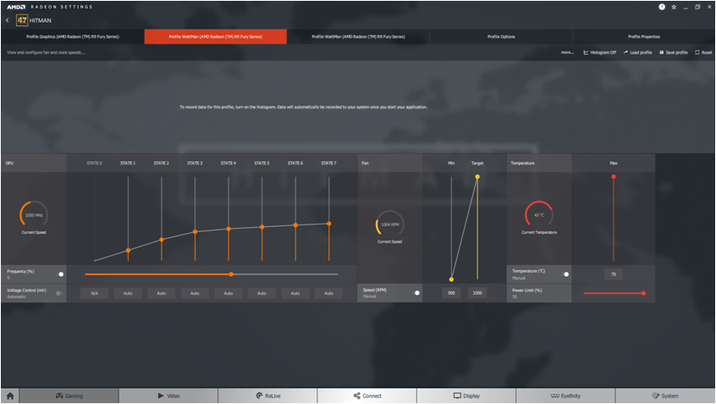The width and height of the screenshot is (716, 404).
Task: Click the STATE 7 Auto voltage field
Action: (x=328, y=293)
